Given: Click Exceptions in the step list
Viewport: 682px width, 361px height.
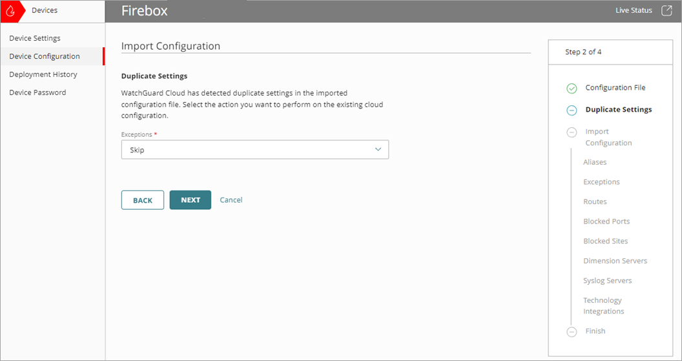Looking at the screenshot, I should pos(601,182).
